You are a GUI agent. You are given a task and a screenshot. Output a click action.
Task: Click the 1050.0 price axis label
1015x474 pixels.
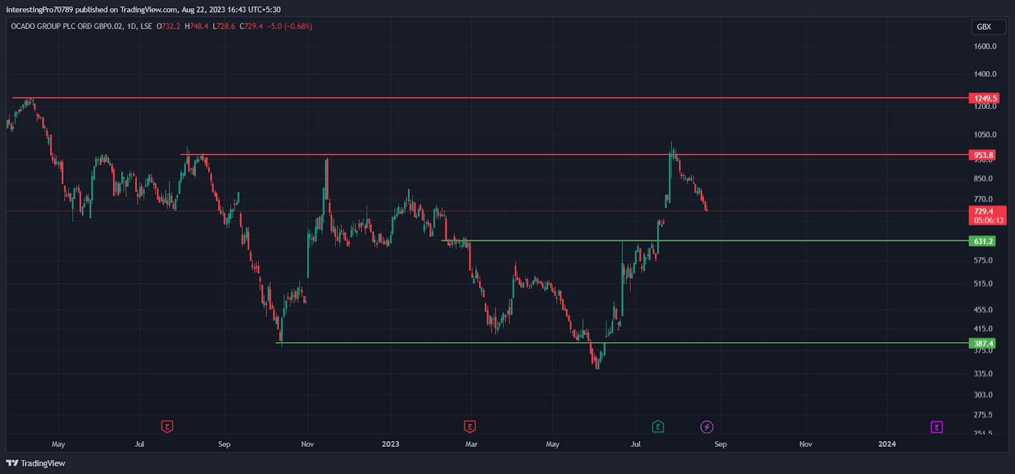tap(985, 134)
